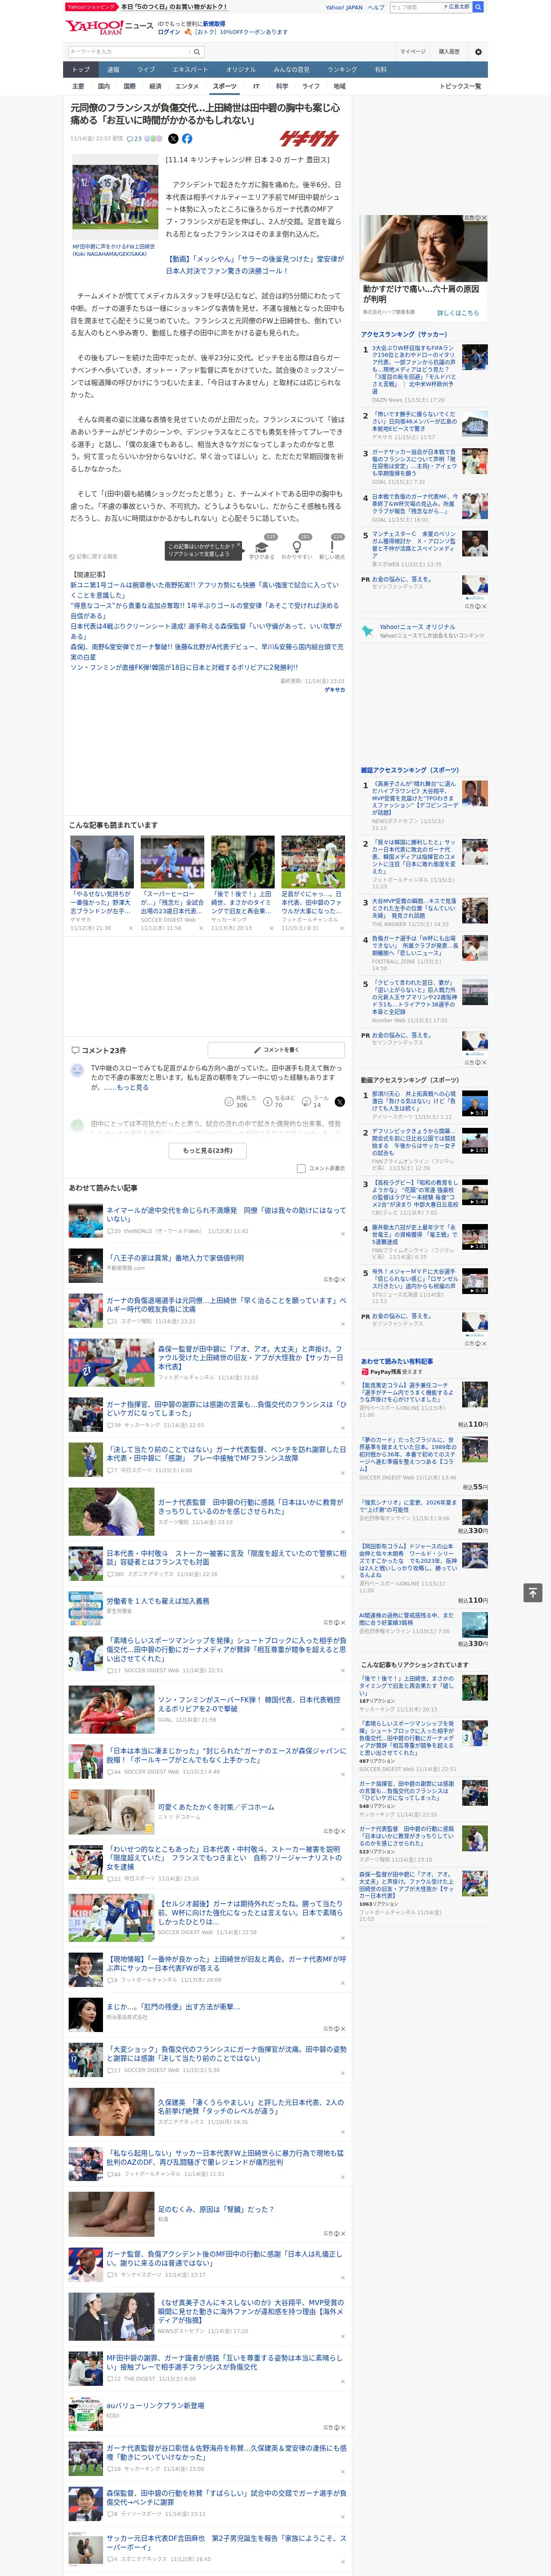
Task: Open related link ソン・フンミンが直接FK弾
Action: click(184, 668)
